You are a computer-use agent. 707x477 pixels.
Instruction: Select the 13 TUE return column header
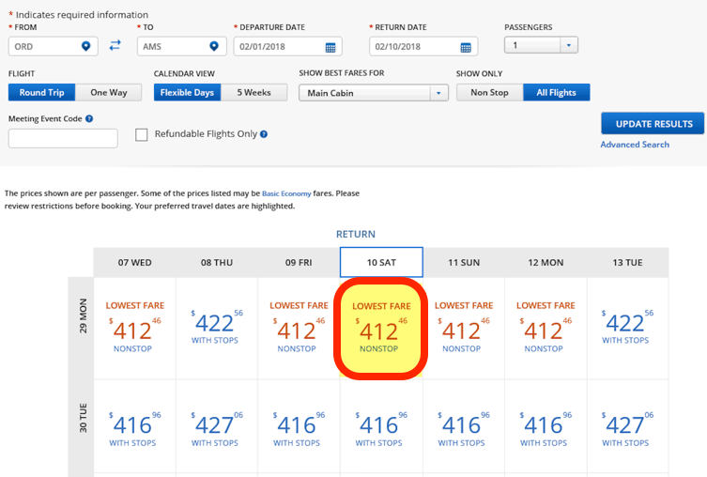(x=627, y=262)
